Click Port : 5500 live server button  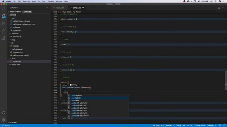pyautogui.click(x=200, y=126)
